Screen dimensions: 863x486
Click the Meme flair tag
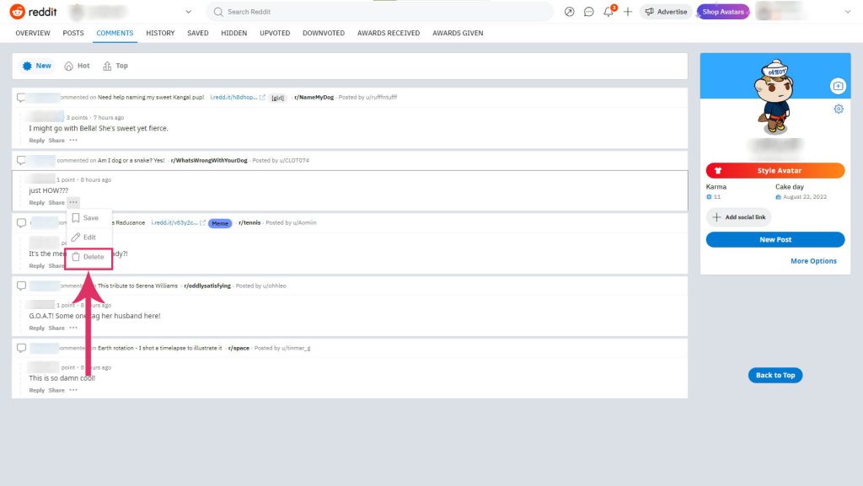tap(220, 223)
